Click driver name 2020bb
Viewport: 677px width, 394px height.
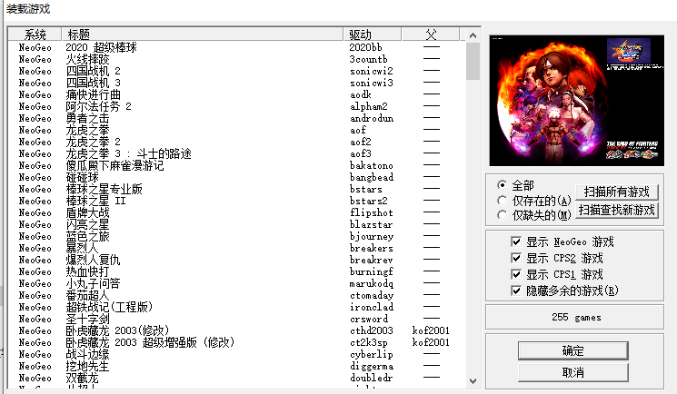(365, 47)
